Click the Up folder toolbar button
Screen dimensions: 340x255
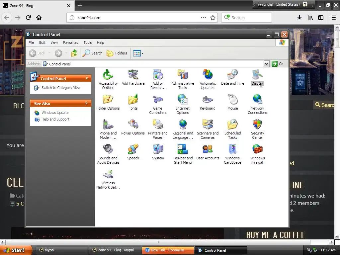point(74,53)
